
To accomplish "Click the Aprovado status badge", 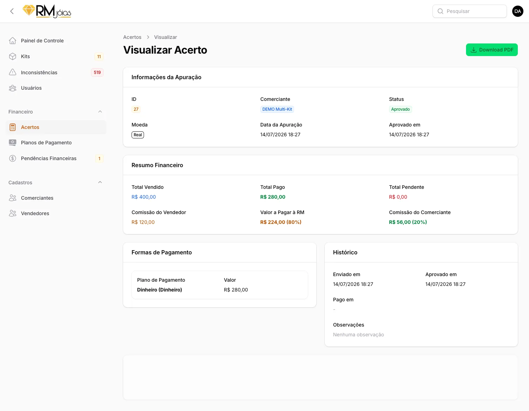I will (400, 109).
